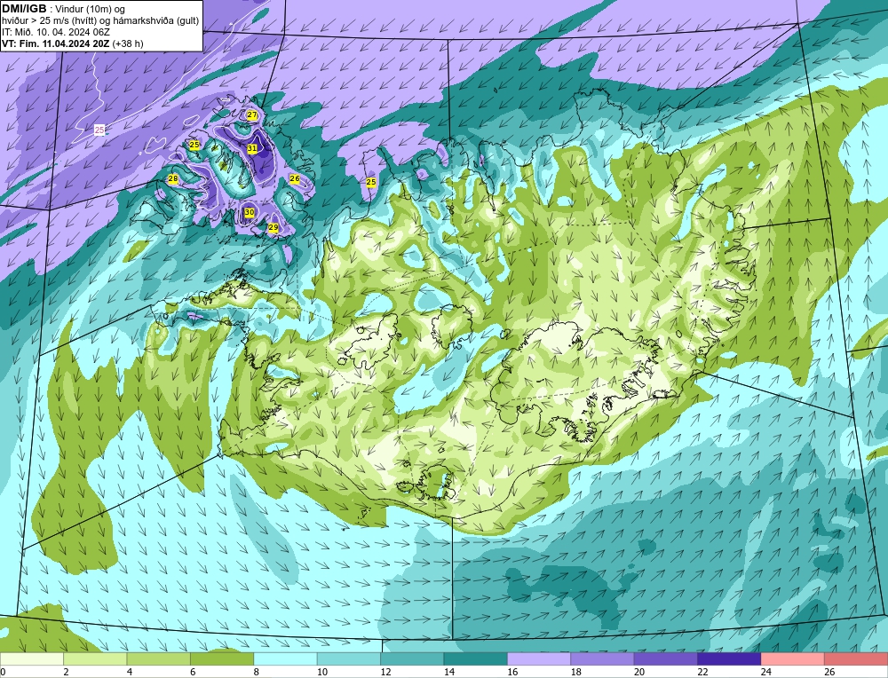Click the yellow '31' maximum gust marker

[x=252, y=148]
